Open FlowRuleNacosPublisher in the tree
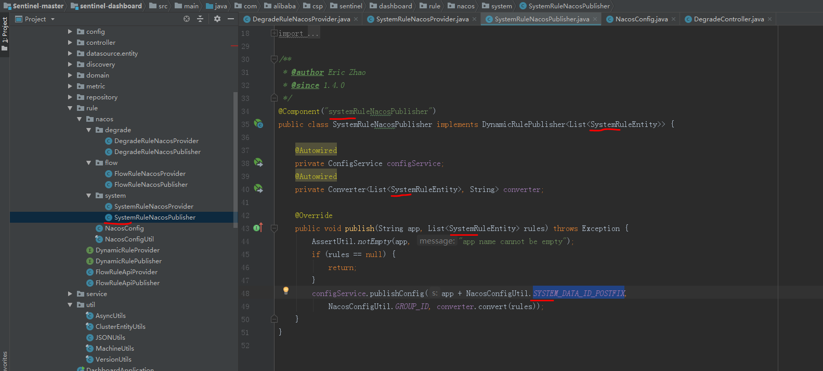Screen dimensions: 823x371 coord(146,185)
